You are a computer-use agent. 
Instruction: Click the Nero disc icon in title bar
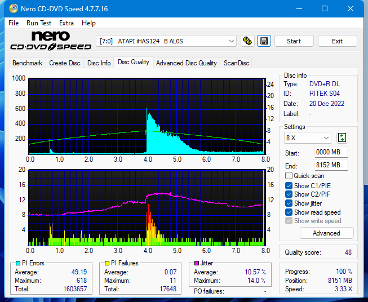coord(13,8)
